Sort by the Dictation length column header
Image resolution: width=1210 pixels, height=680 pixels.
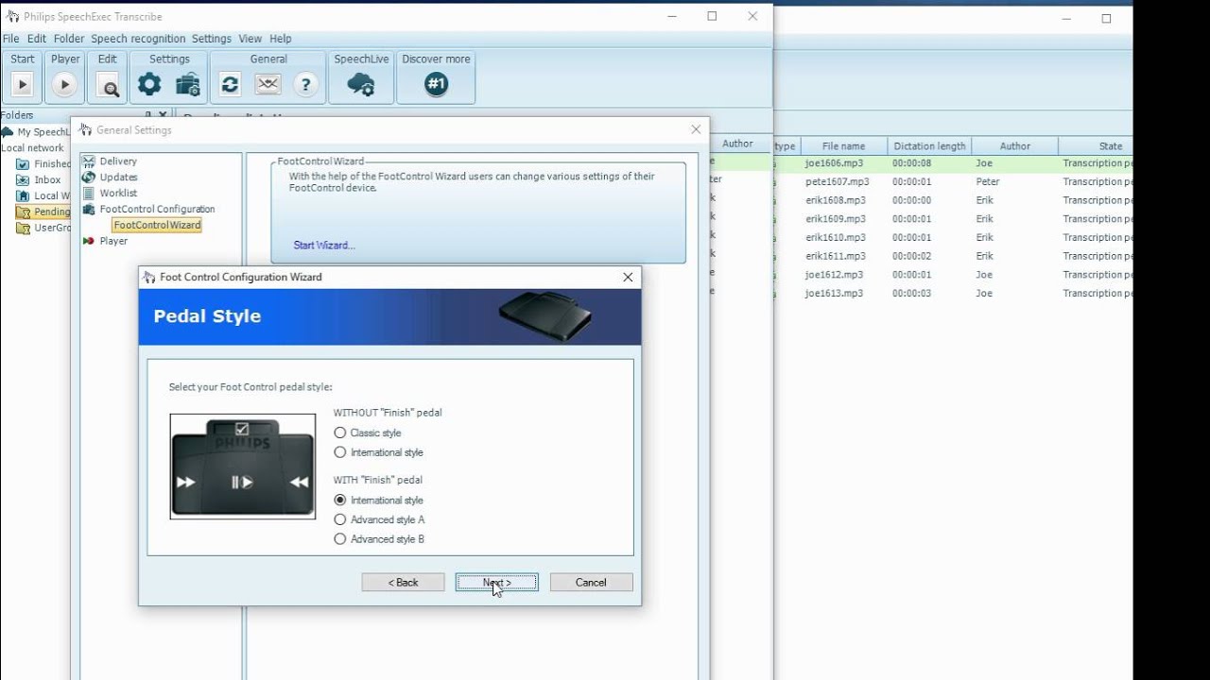click(x=929, y=146)
